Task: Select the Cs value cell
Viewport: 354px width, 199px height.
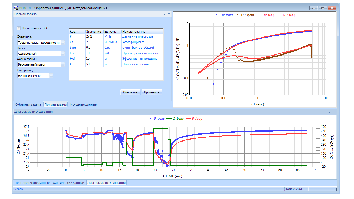Action: click(x=94, y=42)
